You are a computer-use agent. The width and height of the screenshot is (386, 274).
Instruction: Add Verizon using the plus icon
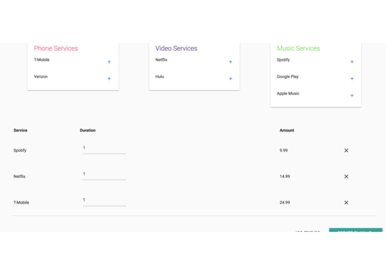[109, 79]
